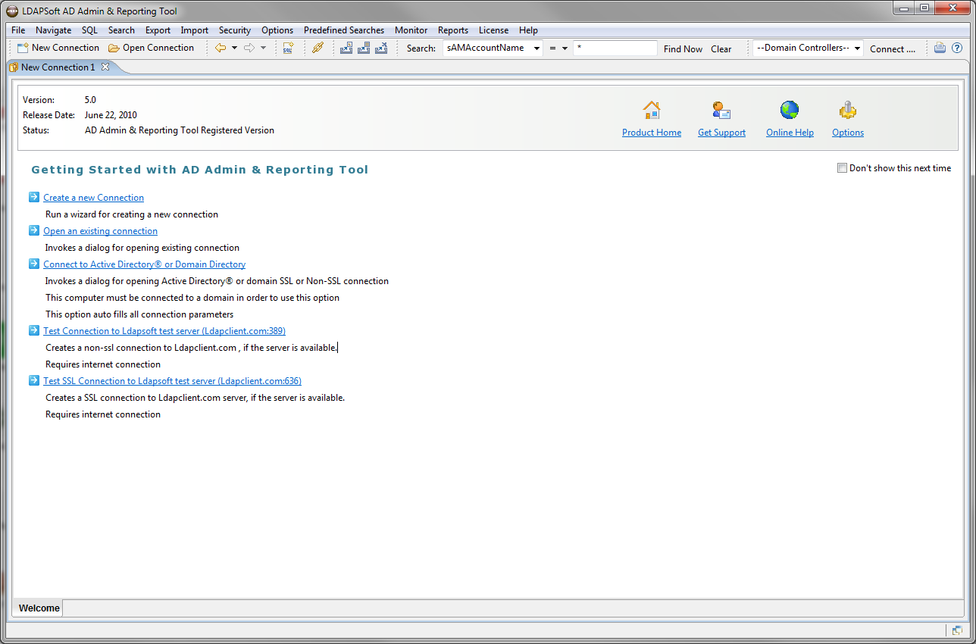Click the Open Connection toolbar button
Viewport: 976px width, 644px height.
tap(151, 48)
